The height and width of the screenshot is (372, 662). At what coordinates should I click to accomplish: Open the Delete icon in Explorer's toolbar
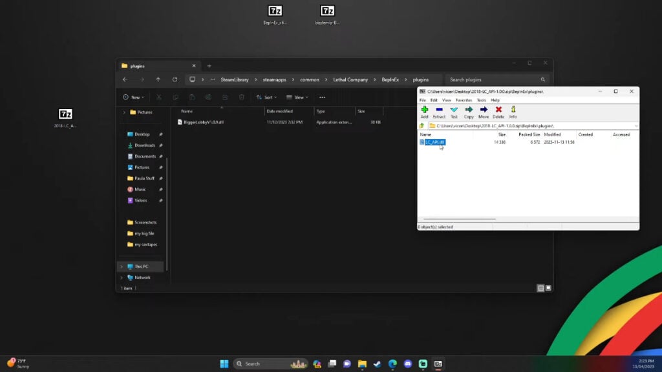242,97
